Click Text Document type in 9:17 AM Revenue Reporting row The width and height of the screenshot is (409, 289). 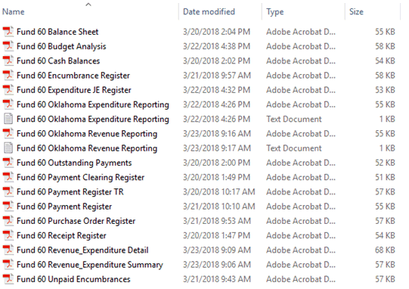pyautogui.click(x=293, y=148)
